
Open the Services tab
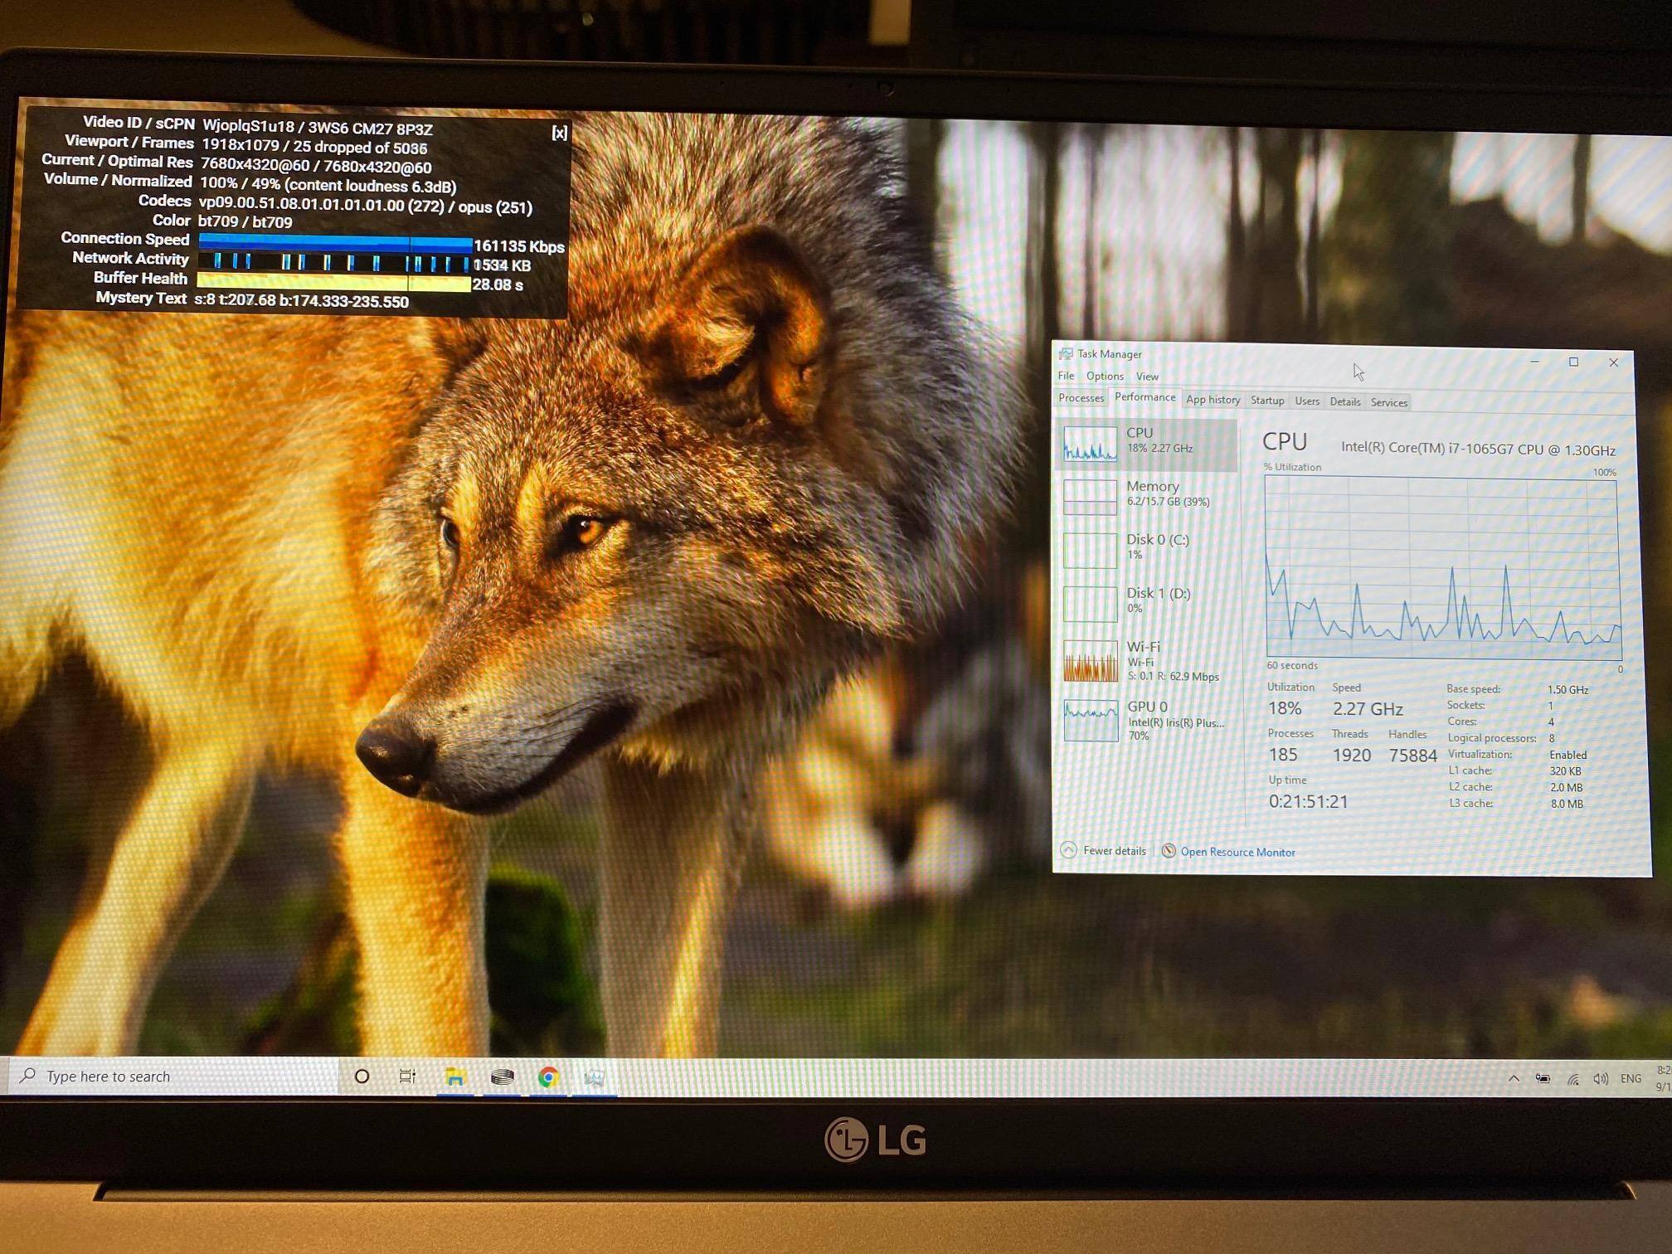click(1388, 403)
